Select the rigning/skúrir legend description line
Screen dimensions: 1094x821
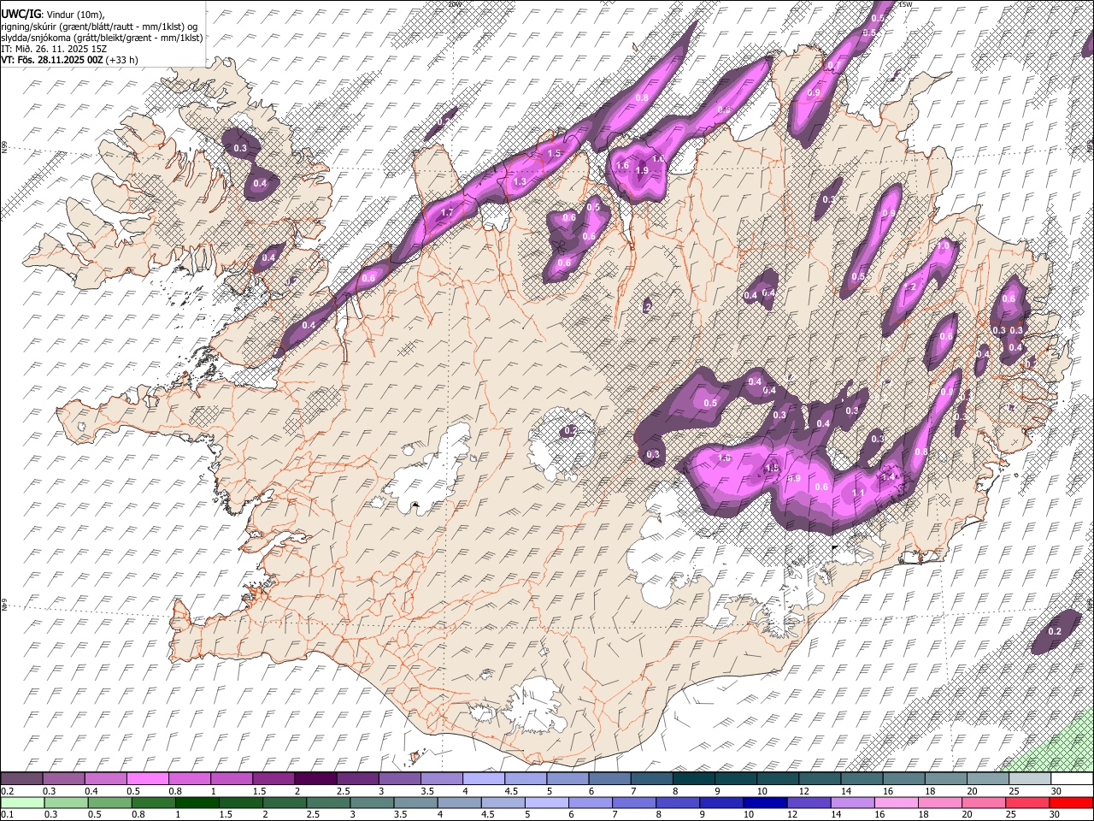pyautogui.click(x=99, y=27)
